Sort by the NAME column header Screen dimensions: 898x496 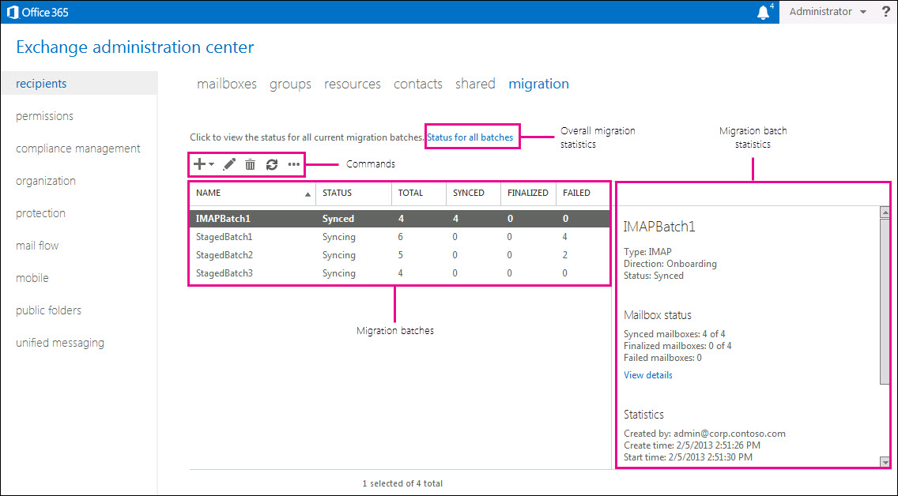click(253, 194)
